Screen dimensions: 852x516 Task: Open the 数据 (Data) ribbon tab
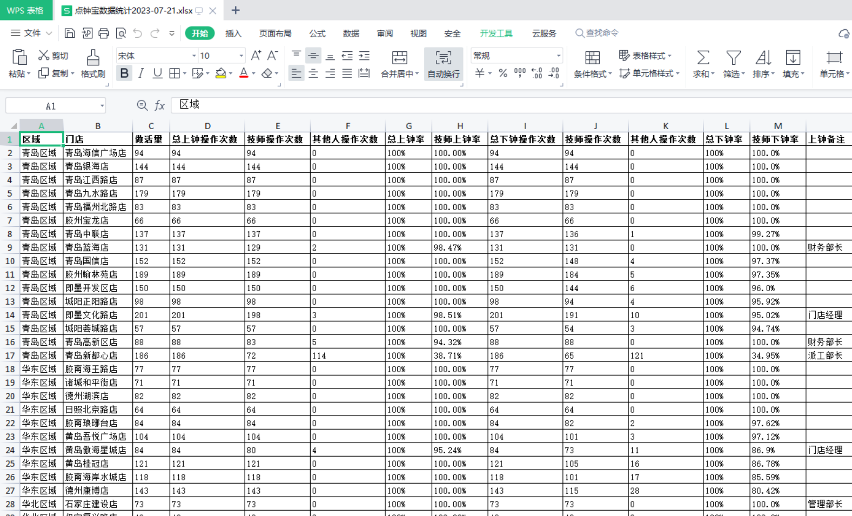[x=351, y=33]
